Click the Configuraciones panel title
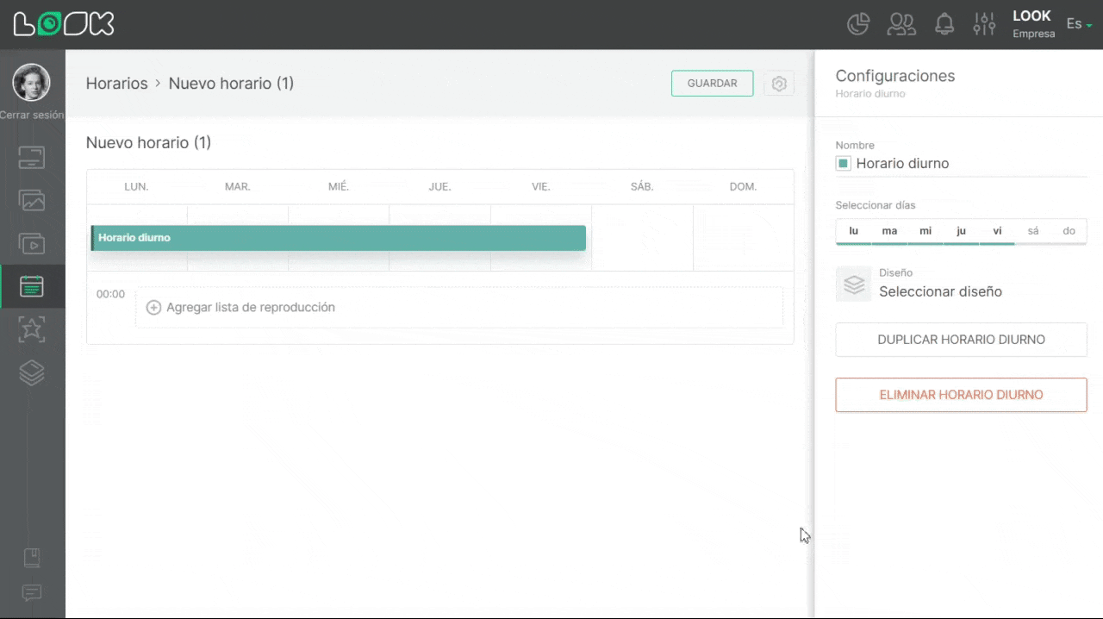This screenshot has width=1103, height=619. (x=895, y=76)
